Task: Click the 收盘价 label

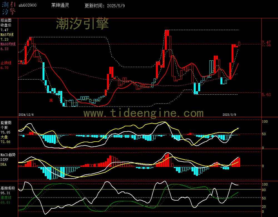Action: [6, 25]
